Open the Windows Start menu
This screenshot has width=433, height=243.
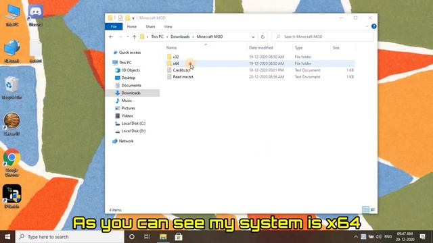[x=7, y=237]
